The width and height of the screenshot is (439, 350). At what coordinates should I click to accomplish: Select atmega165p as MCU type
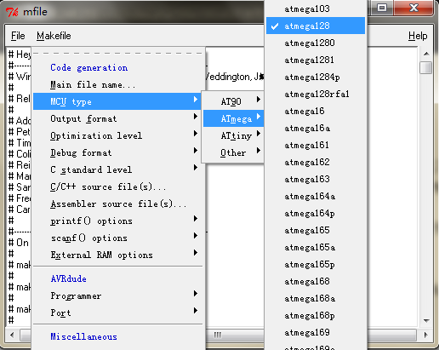tap(316, 264)
